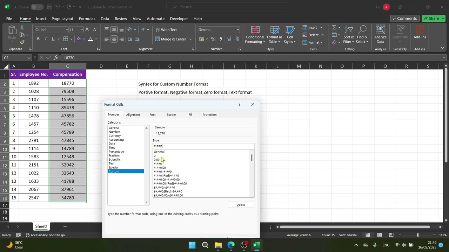
Task: Click the Insert Function fx icon
Action: tap(56, 58)
